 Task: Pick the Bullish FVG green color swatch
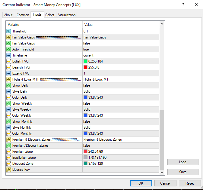coord(85,61)
